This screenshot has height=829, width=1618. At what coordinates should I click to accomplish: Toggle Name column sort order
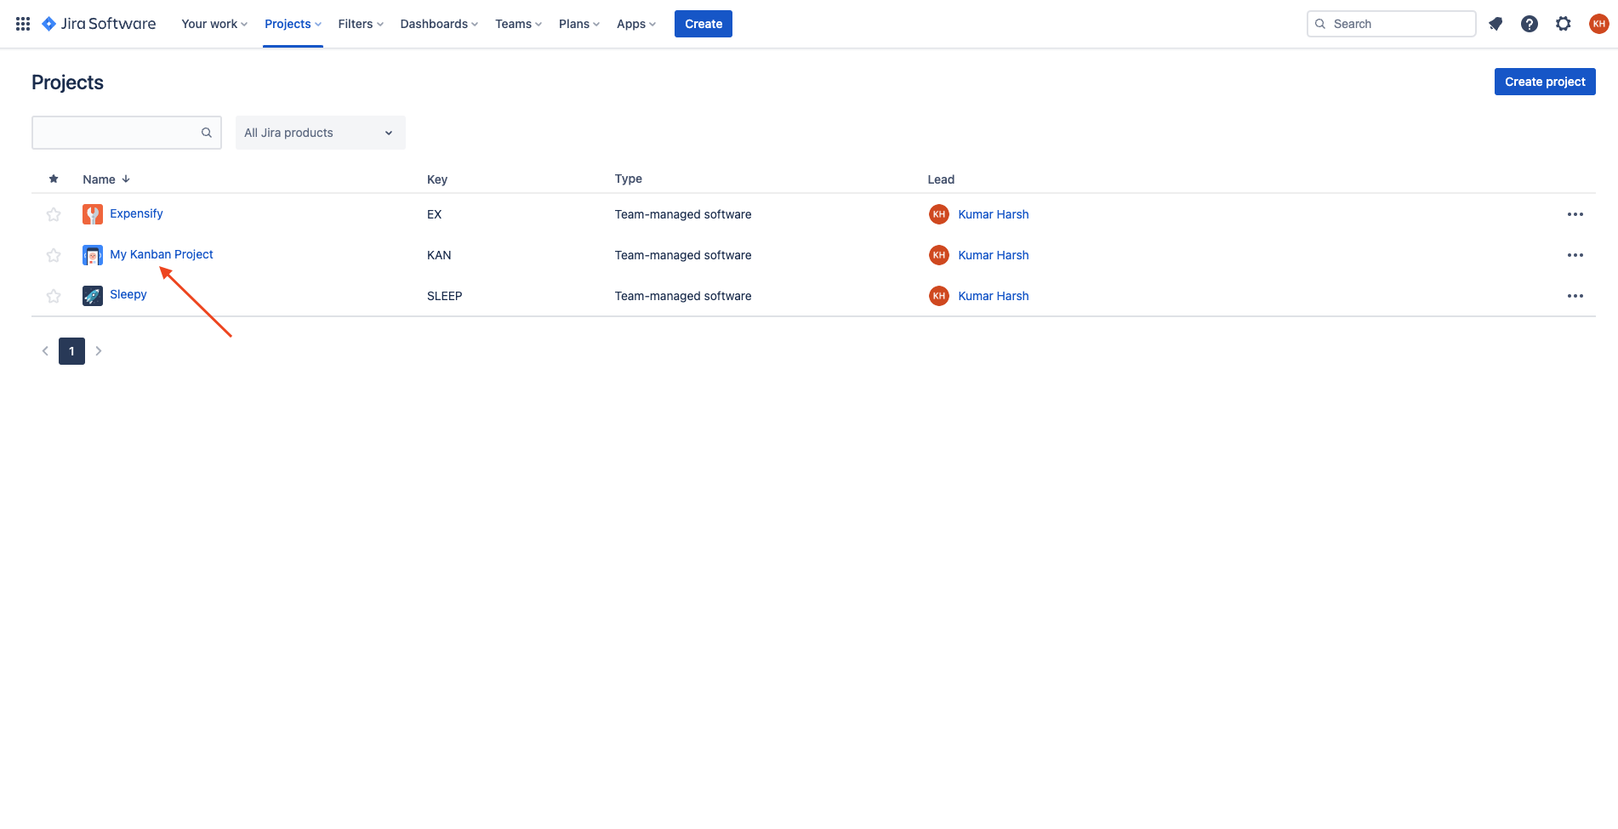tap(105, 179)
